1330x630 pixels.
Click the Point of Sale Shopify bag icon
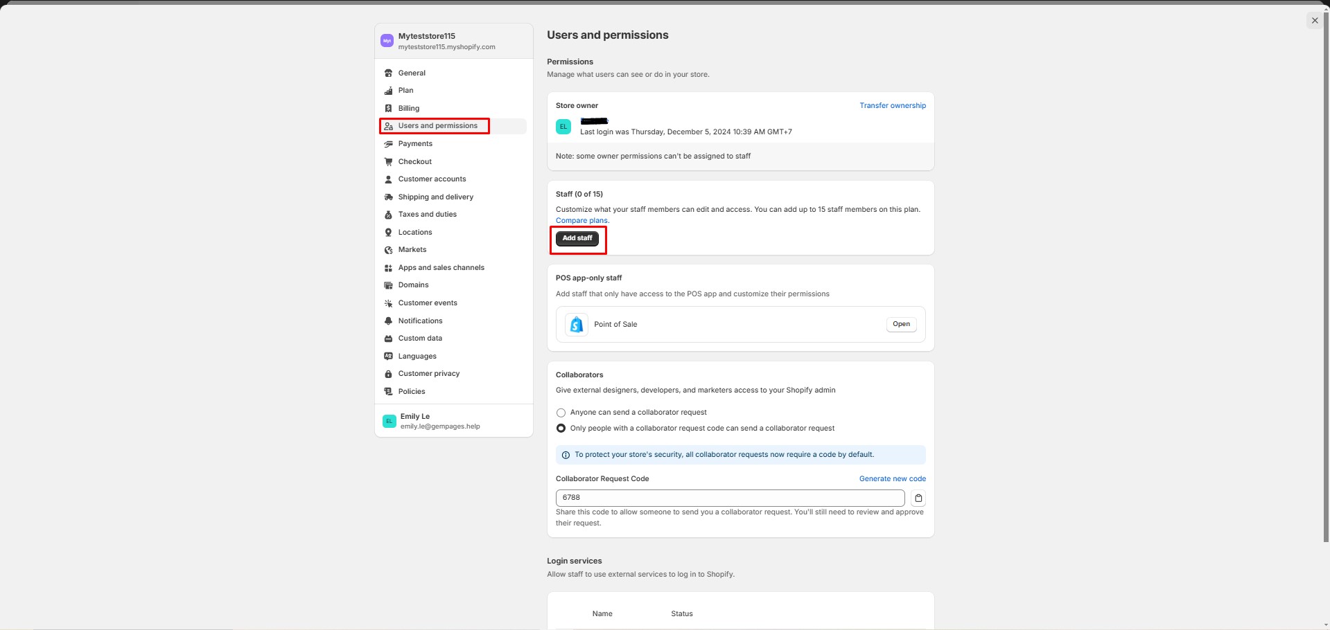(576, 325)
